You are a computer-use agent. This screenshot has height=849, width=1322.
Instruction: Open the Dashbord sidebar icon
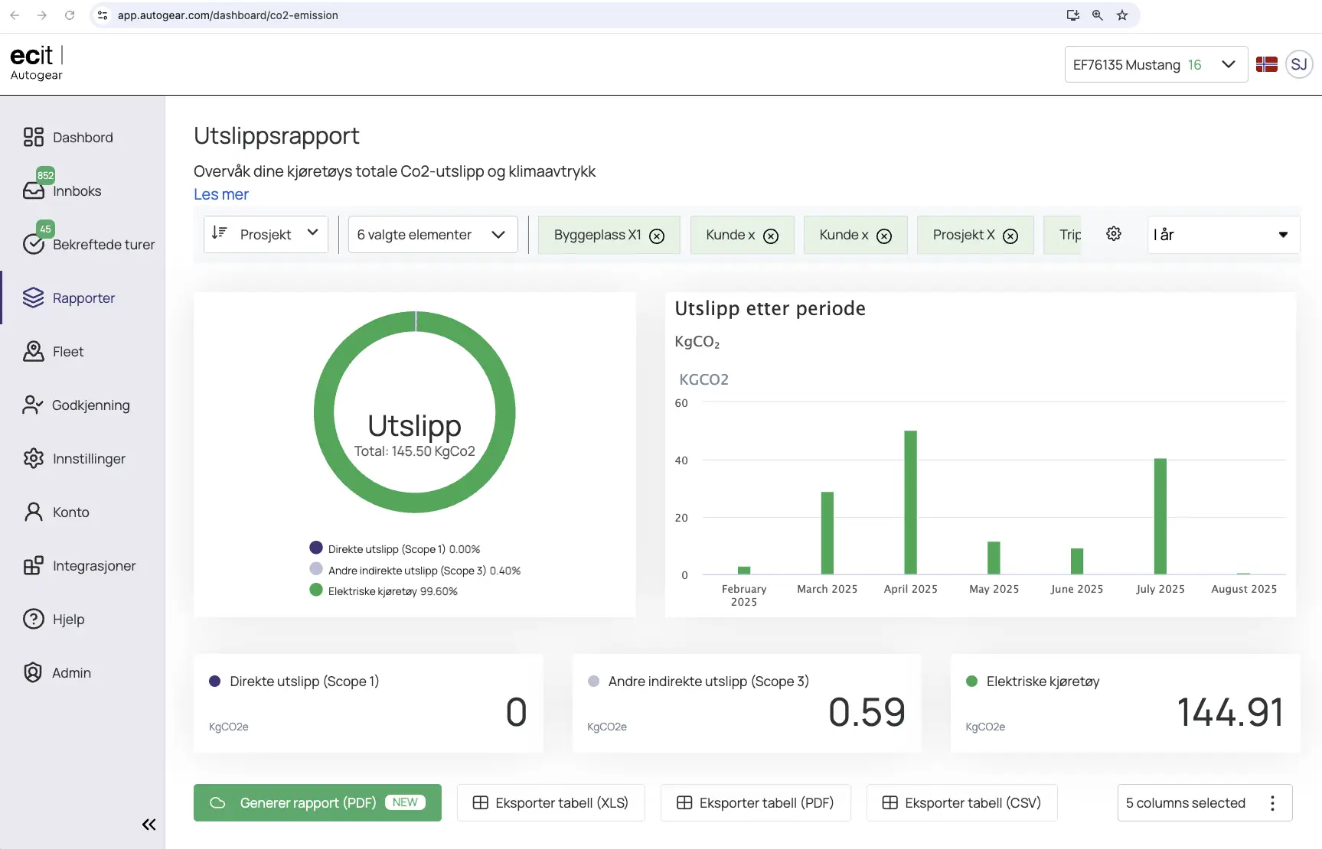click(x=34, y=137)
